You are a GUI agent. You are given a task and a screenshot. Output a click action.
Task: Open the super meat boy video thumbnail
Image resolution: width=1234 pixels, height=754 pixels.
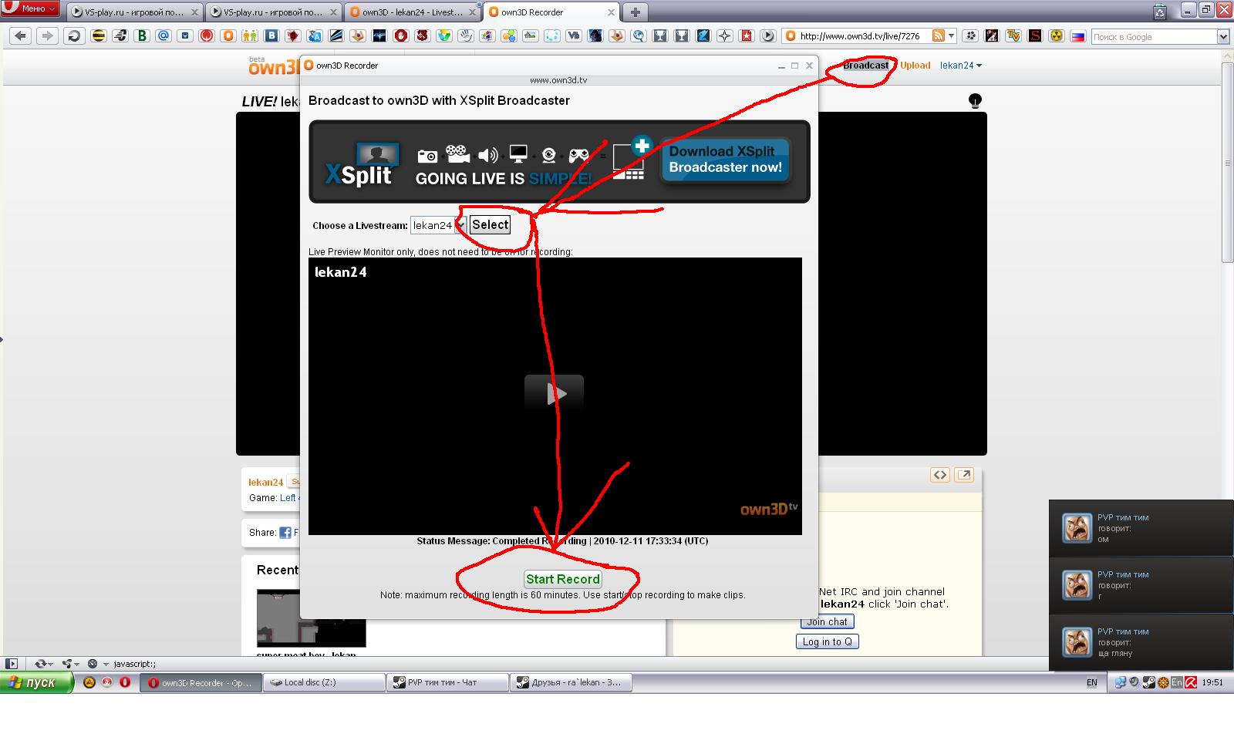point(311,618)
